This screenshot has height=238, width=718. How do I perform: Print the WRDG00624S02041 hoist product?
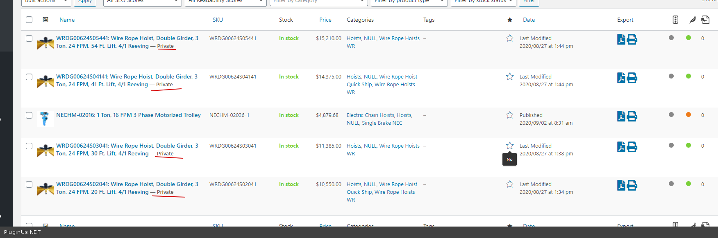632,186
